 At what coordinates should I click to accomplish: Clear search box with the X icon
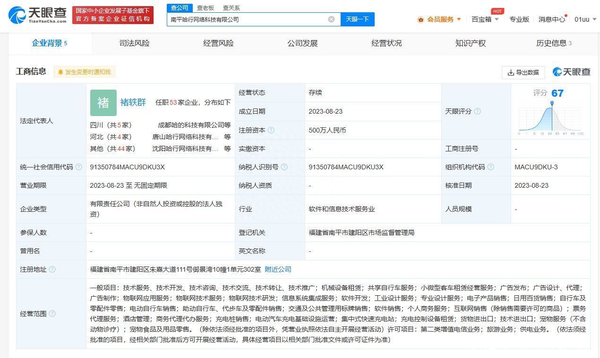[331, 19]
